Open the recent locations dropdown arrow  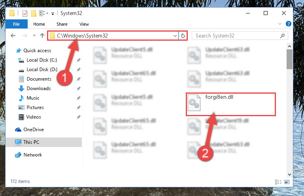[x=34, y=36]
